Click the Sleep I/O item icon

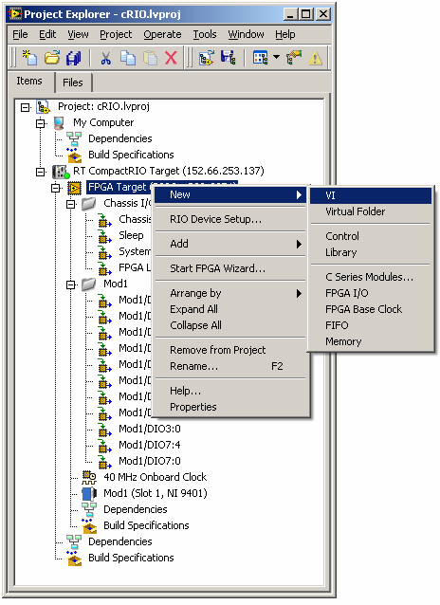pos(104,236)
